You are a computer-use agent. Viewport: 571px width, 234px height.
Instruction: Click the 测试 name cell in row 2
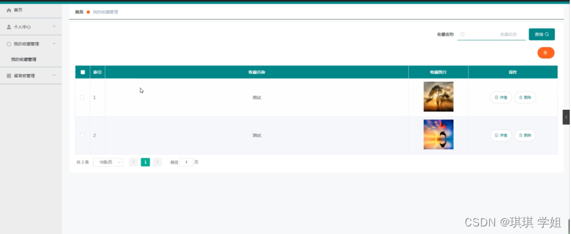257,135
